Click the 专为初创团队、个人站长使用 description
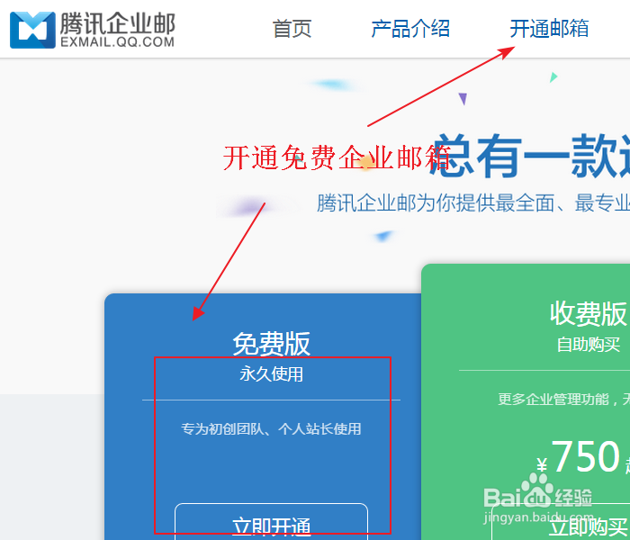 271,429
